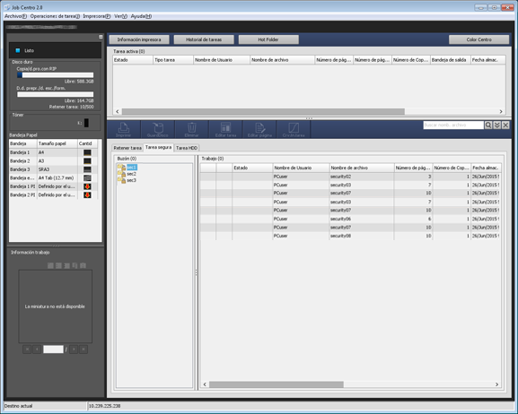Open the Ayuda menu

point(141,16)
